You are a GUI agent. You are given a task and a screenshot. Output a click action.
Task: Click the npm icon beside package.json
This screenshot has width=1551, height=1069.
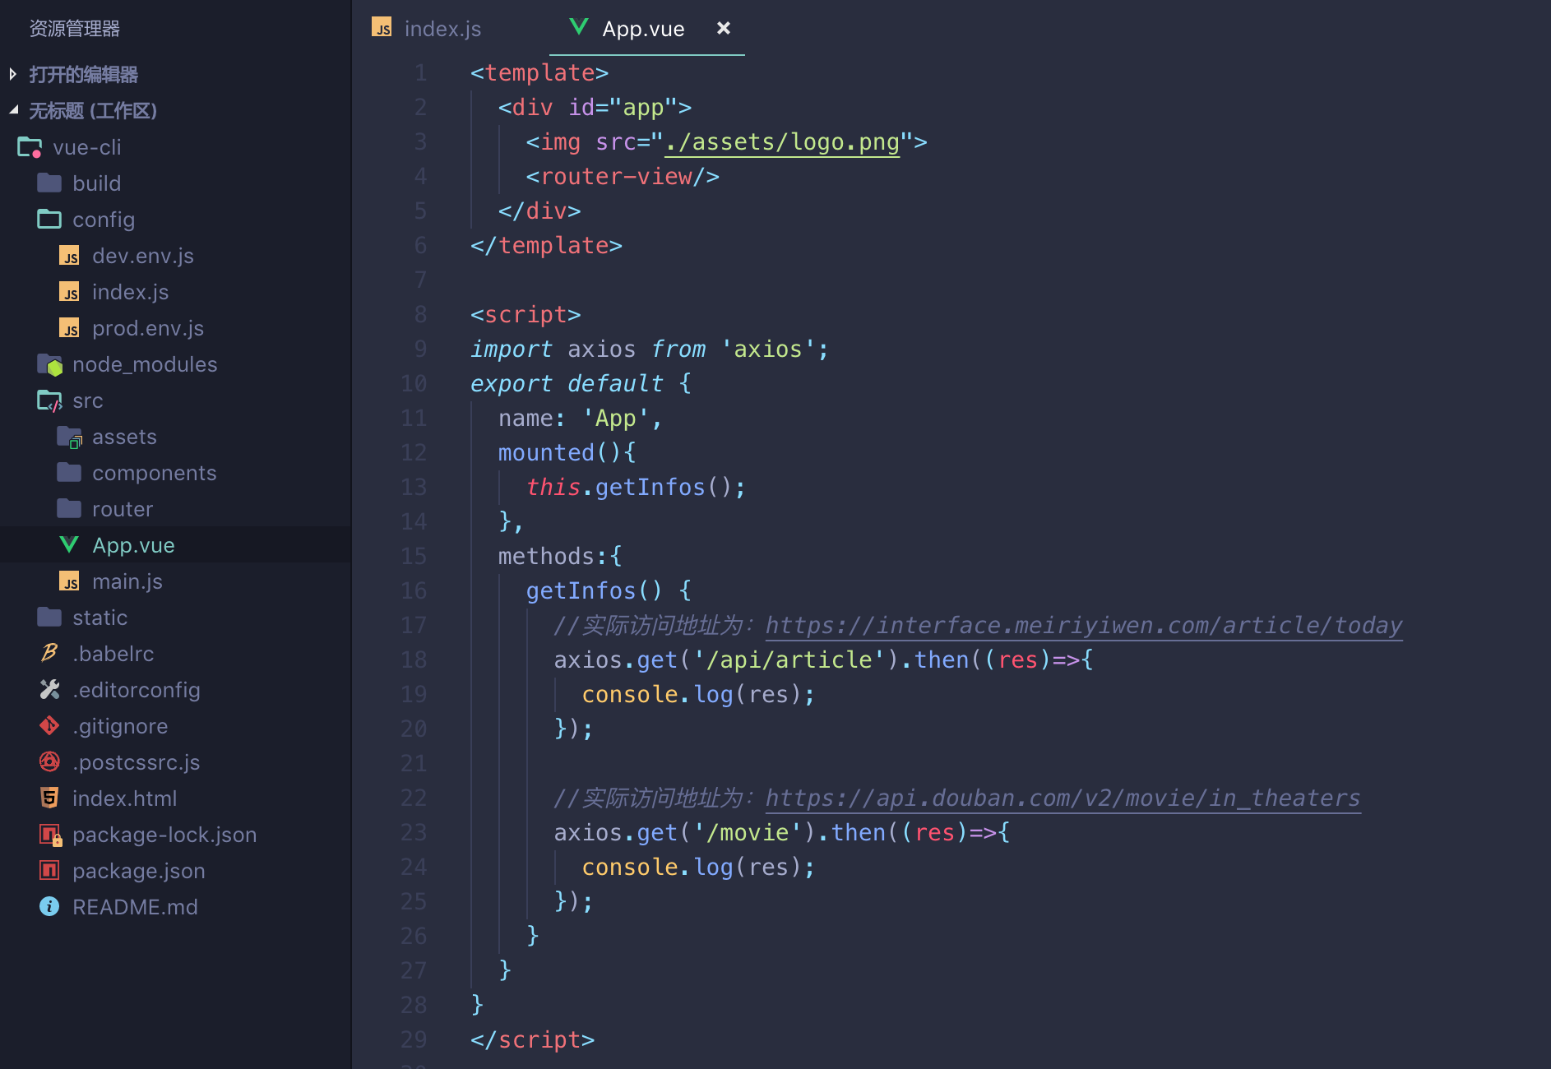(49, 871)
